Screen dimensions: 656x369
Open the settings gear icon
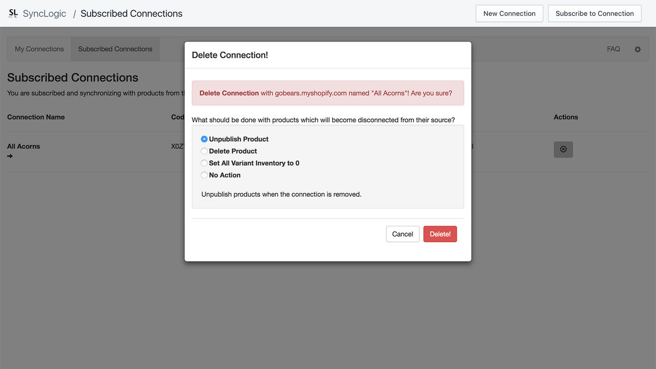(x=638, y=49)
